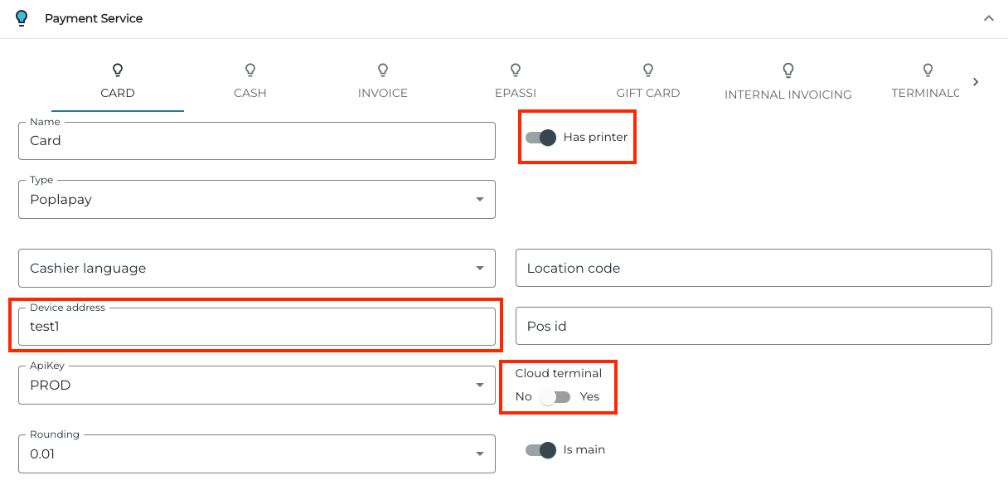Open the Rounding dropdown showing 0.01
Viewport: 1008px width, 485px height.
479,453
